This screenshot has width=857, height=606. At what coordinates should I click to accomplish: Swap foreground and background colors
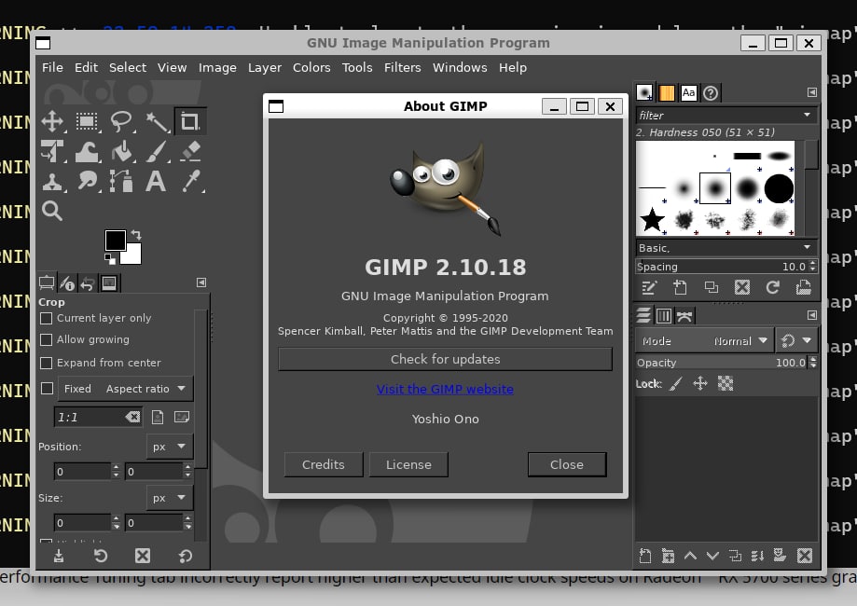pos(137,236)
